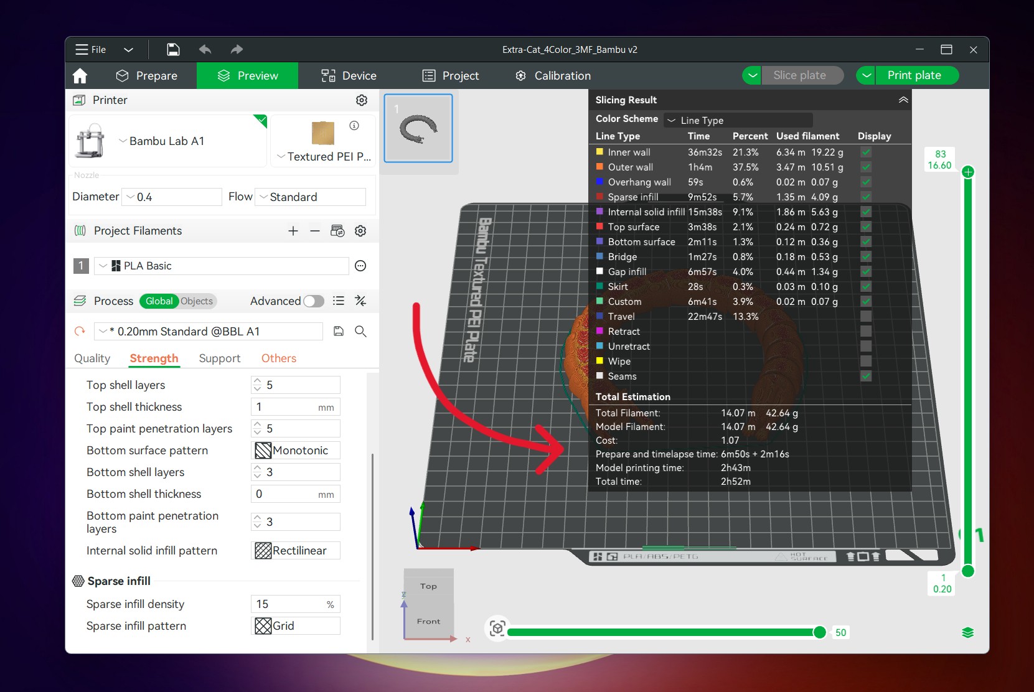Save the process preset using disk icon
Image resolution: width=1034 pixels, height=692 pixels.
click(339, 331)
